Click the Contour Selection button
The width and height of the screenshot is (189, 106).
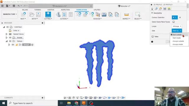(x=175, y=17)
